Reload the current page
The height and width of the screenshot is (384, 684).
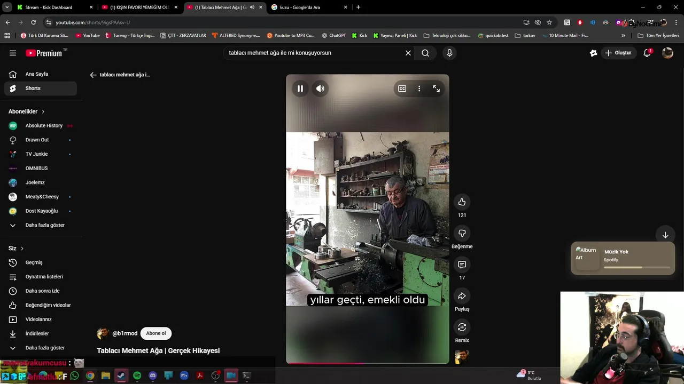[33, 22]
